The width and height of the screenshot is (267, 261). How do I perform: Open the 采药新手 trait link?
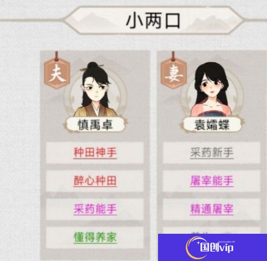click(x=211, y=153)
